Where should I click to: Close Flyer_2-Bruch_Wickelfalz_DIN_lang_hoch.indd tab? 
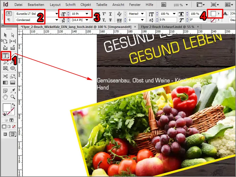coord(135,27)
